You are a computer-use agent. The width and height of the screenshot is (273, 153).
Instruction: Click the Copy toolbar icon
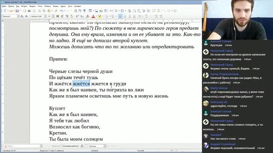click(44, 11)
